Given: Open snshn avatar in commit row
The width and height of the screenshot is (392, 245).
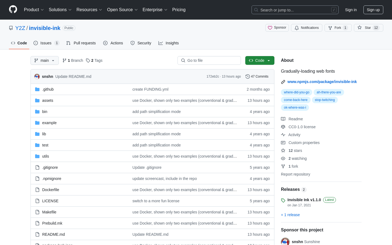Looking at the screenshot, I should [x=37, y=76].
